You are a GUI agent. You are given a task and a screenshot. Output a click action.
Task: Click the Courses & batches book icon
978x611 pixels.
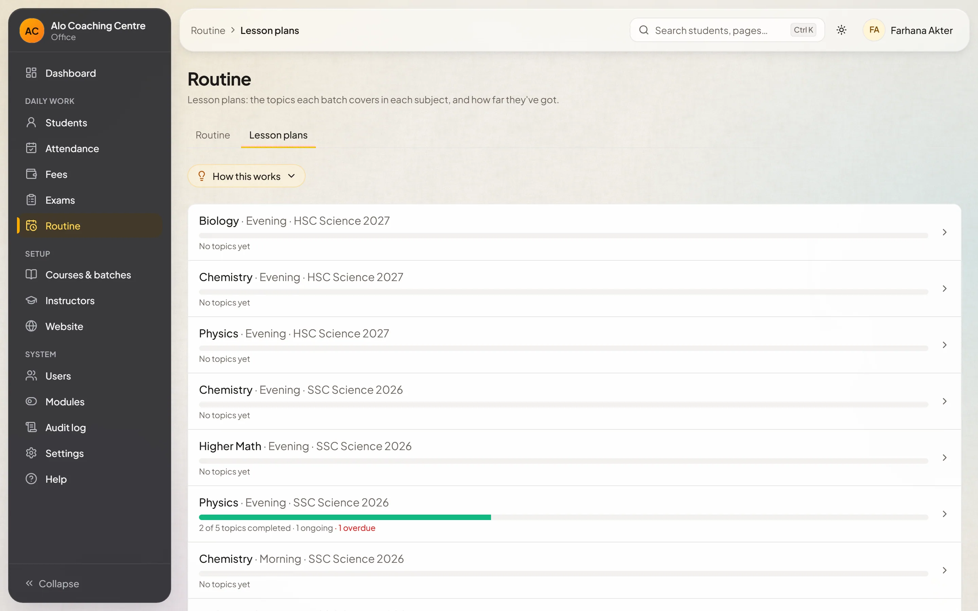point(31,274)
